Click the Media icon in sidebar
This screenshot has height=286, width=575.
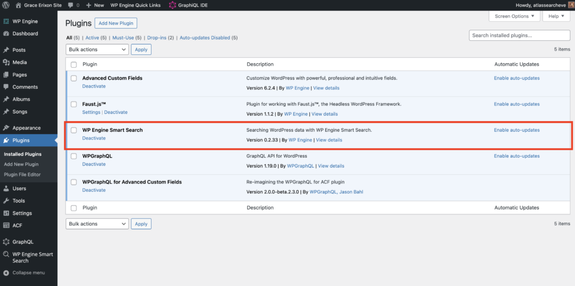click(6, 62)
